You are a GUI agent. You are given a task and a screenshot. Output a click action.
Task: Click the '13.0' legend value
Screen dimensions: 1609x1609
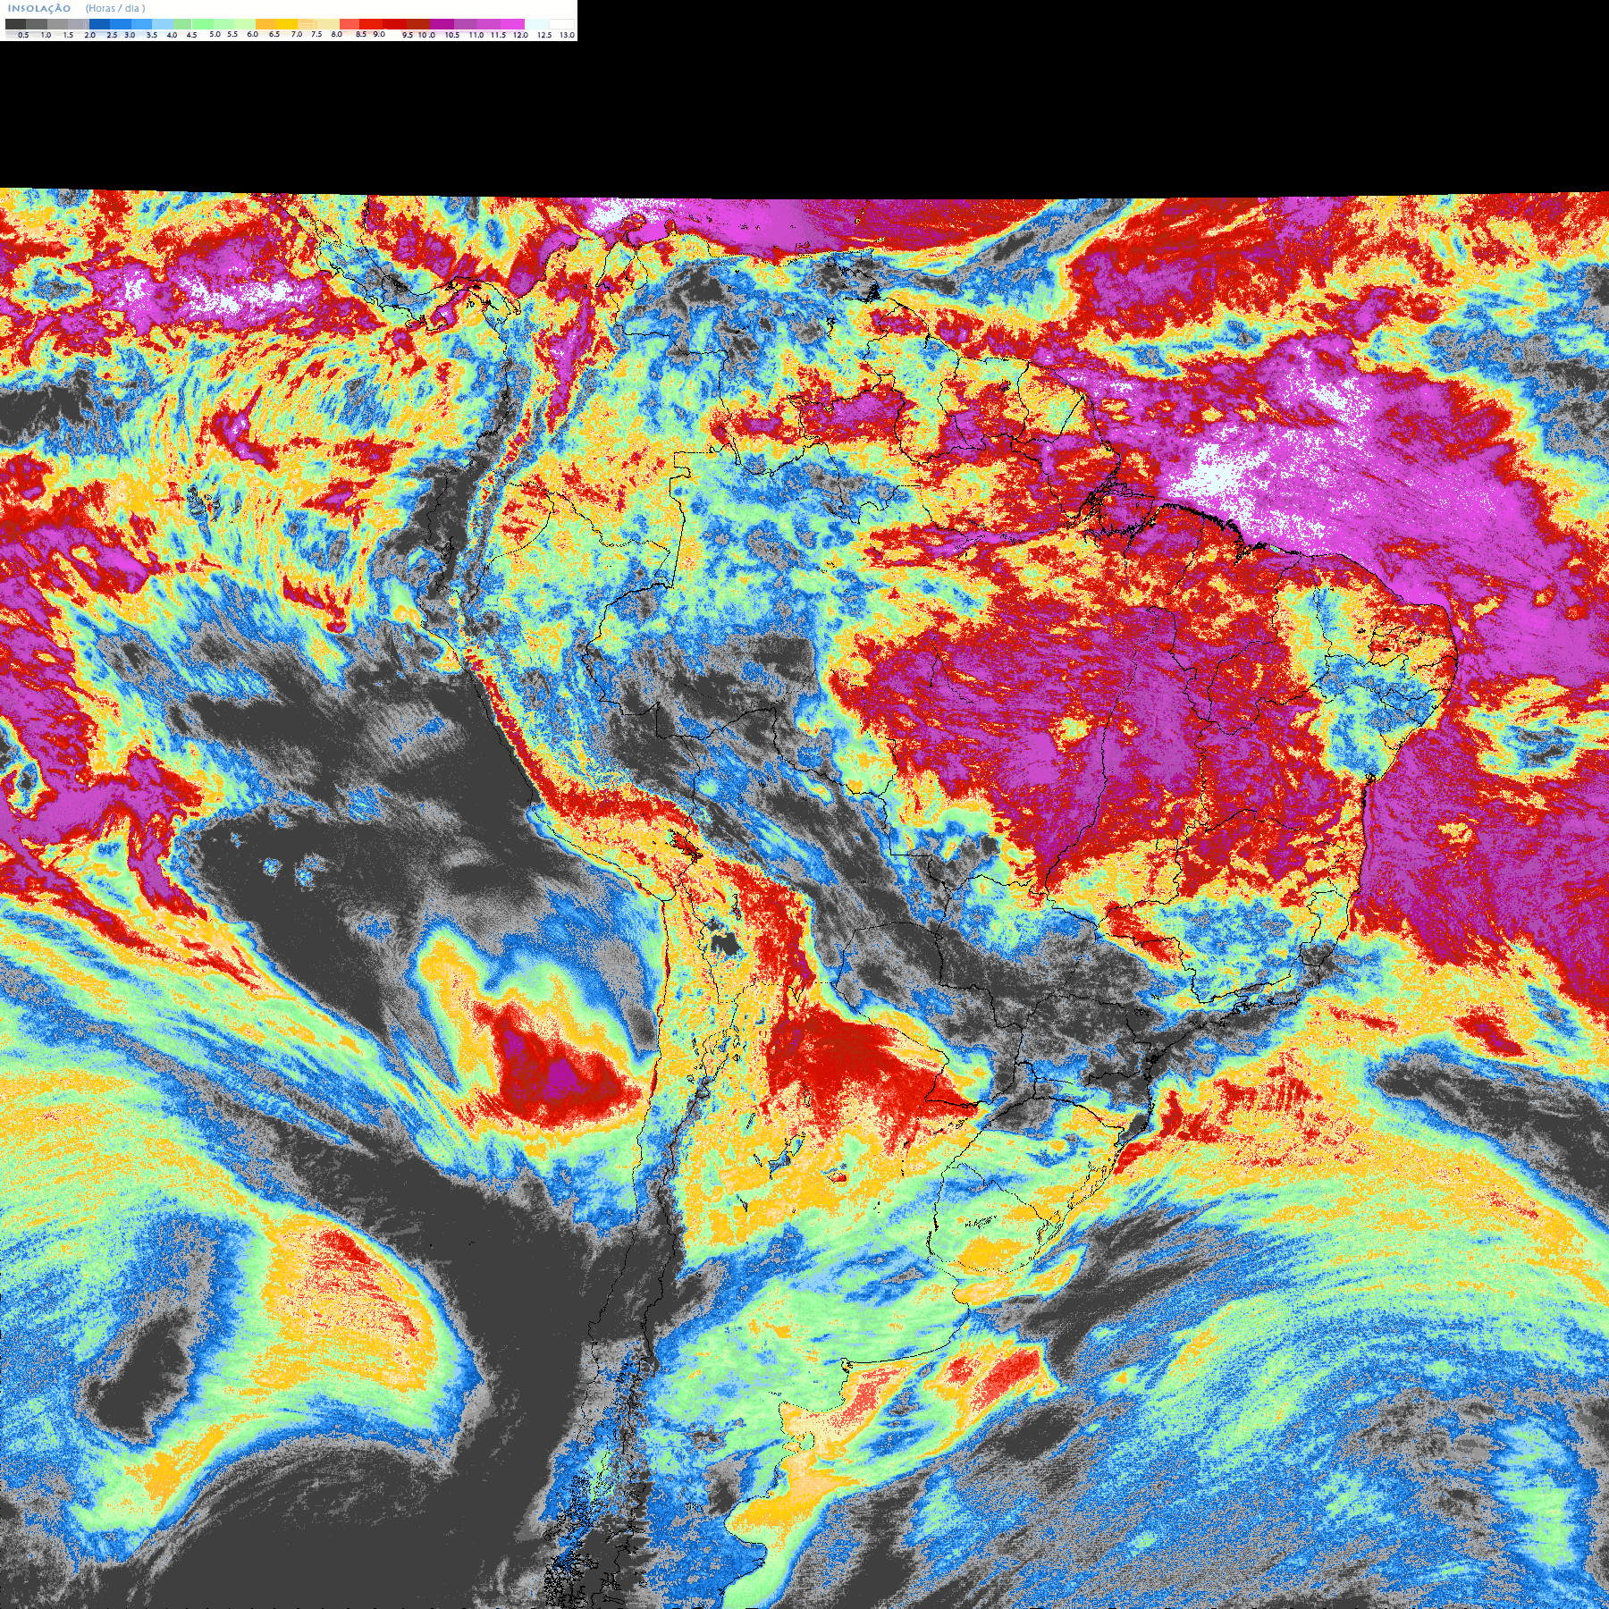point(567,35)
